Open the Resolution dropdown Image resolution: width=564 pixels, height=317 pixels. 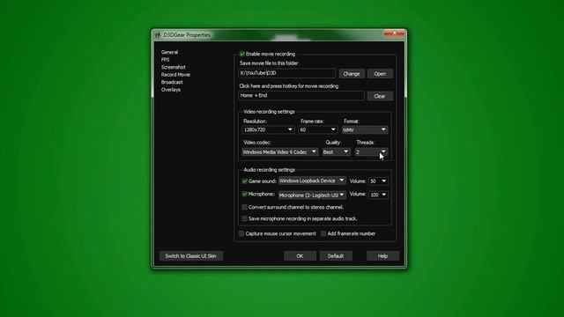(268, 129)
